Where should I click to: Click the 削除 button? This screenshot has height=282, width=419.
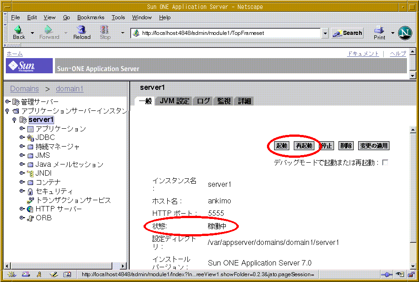(346, 146)
